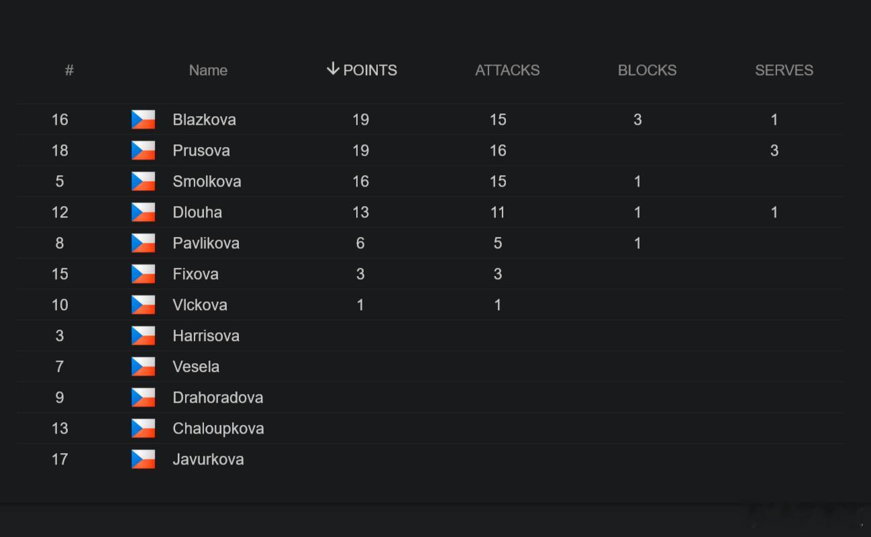Sort by SERVES column header
Screen dimensions: 871x537
point(784,70)
